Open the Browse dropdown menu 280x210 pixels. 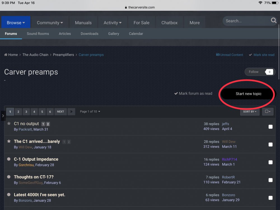[16, 22]
